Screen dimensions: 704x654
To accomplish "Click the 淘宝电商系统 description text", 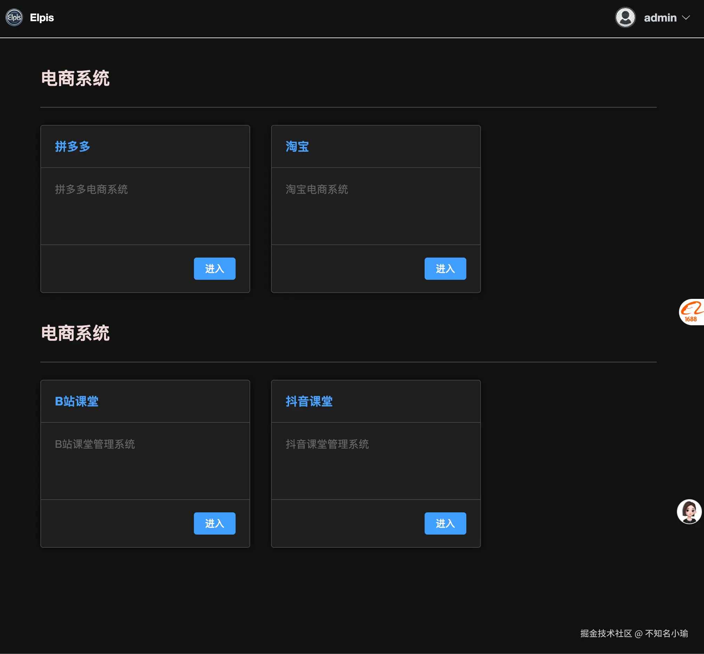I will click(317, 189).
